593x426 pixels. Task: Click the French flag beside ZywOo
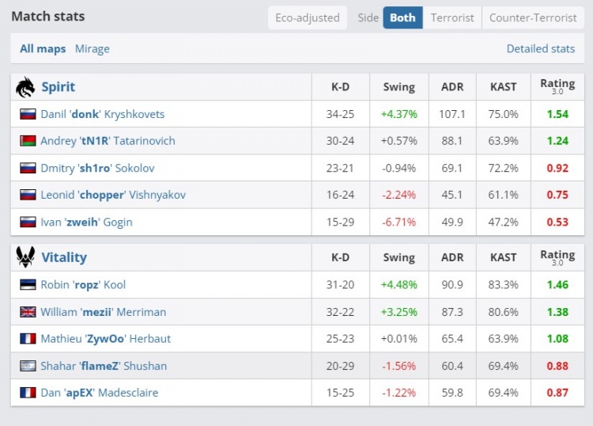click(28, 339)
